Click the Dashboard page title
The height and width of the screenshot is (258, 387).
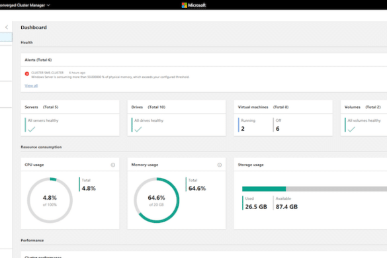[x=34, y=27]
